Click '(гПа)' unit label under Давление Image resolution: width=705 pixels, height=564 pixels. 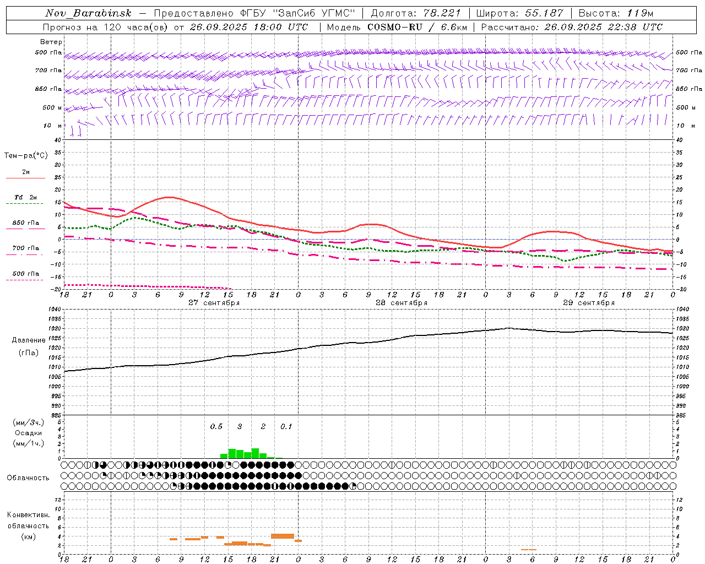(28, 353)
